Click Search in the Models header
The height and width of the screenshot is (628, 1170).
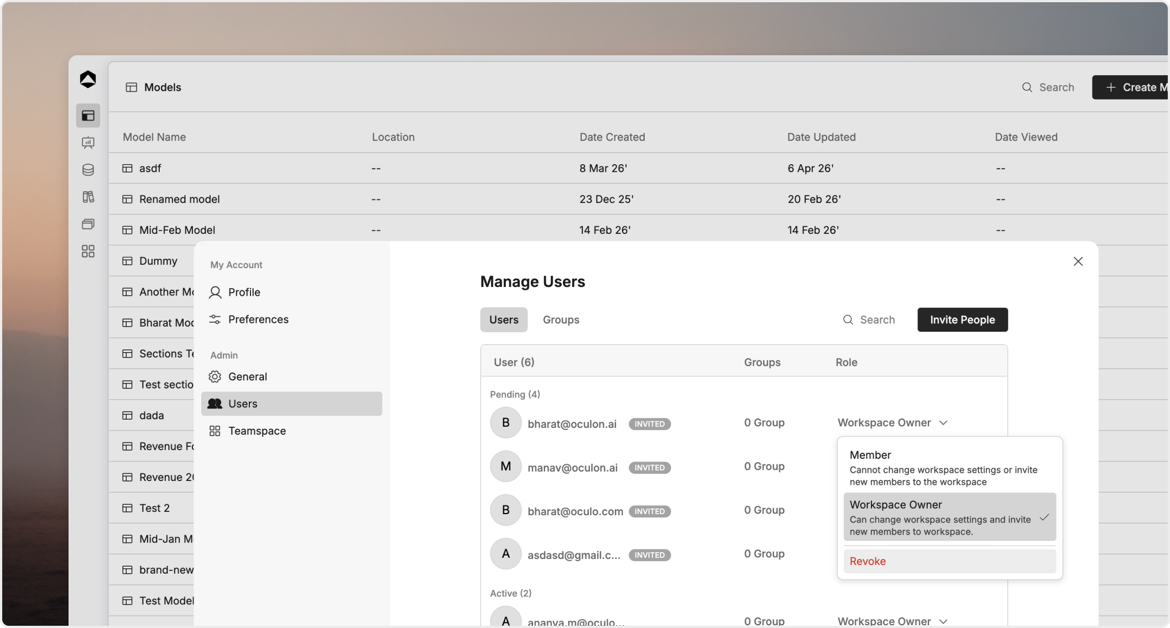pos(1048,87)
